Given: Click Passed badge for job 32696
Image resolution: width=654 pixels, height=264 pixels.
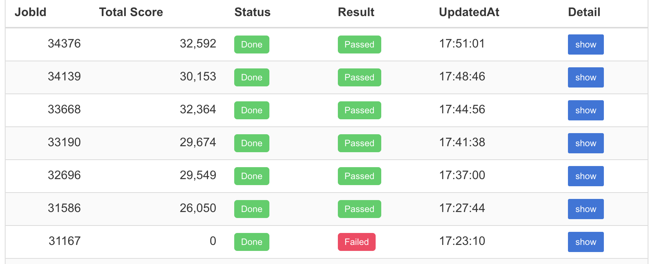Looking at the screenshot, I should pos(359,176).
